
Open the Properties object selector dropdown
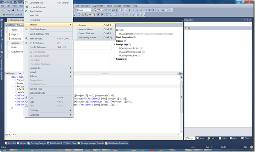point(251,24)
